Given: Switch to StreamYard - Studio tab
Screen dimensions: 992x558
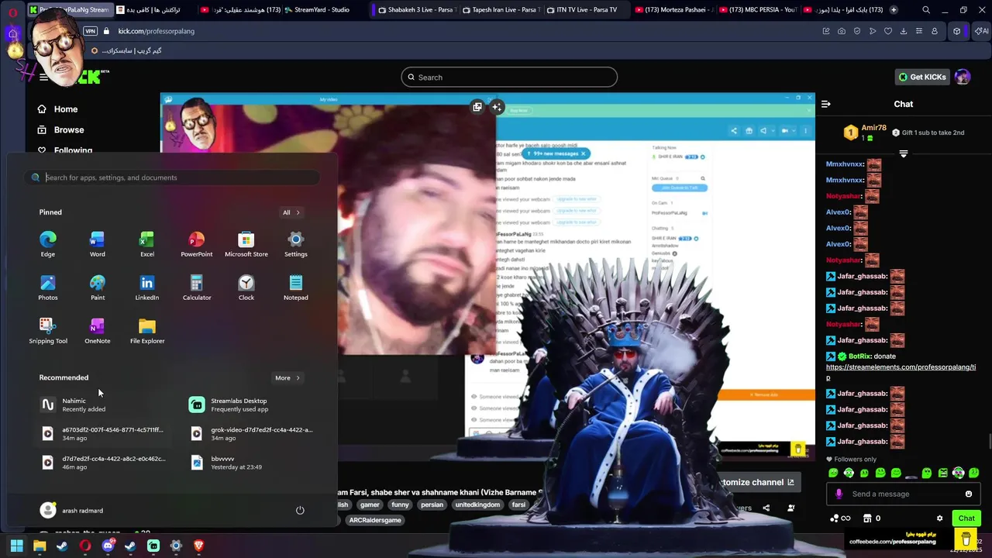Looking at the screenshot, I should (320, 10).
